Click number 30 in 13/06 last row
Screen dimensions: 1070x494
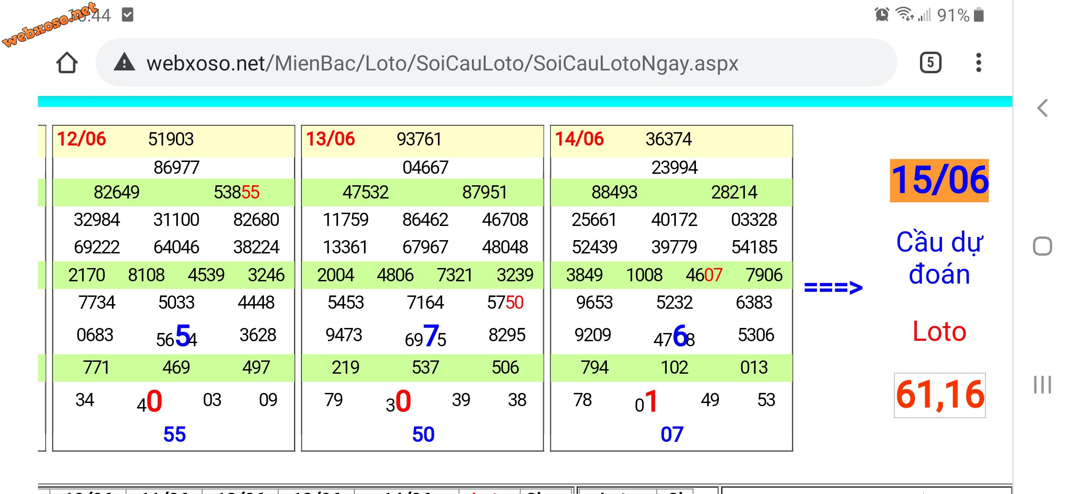coord(398,401)
